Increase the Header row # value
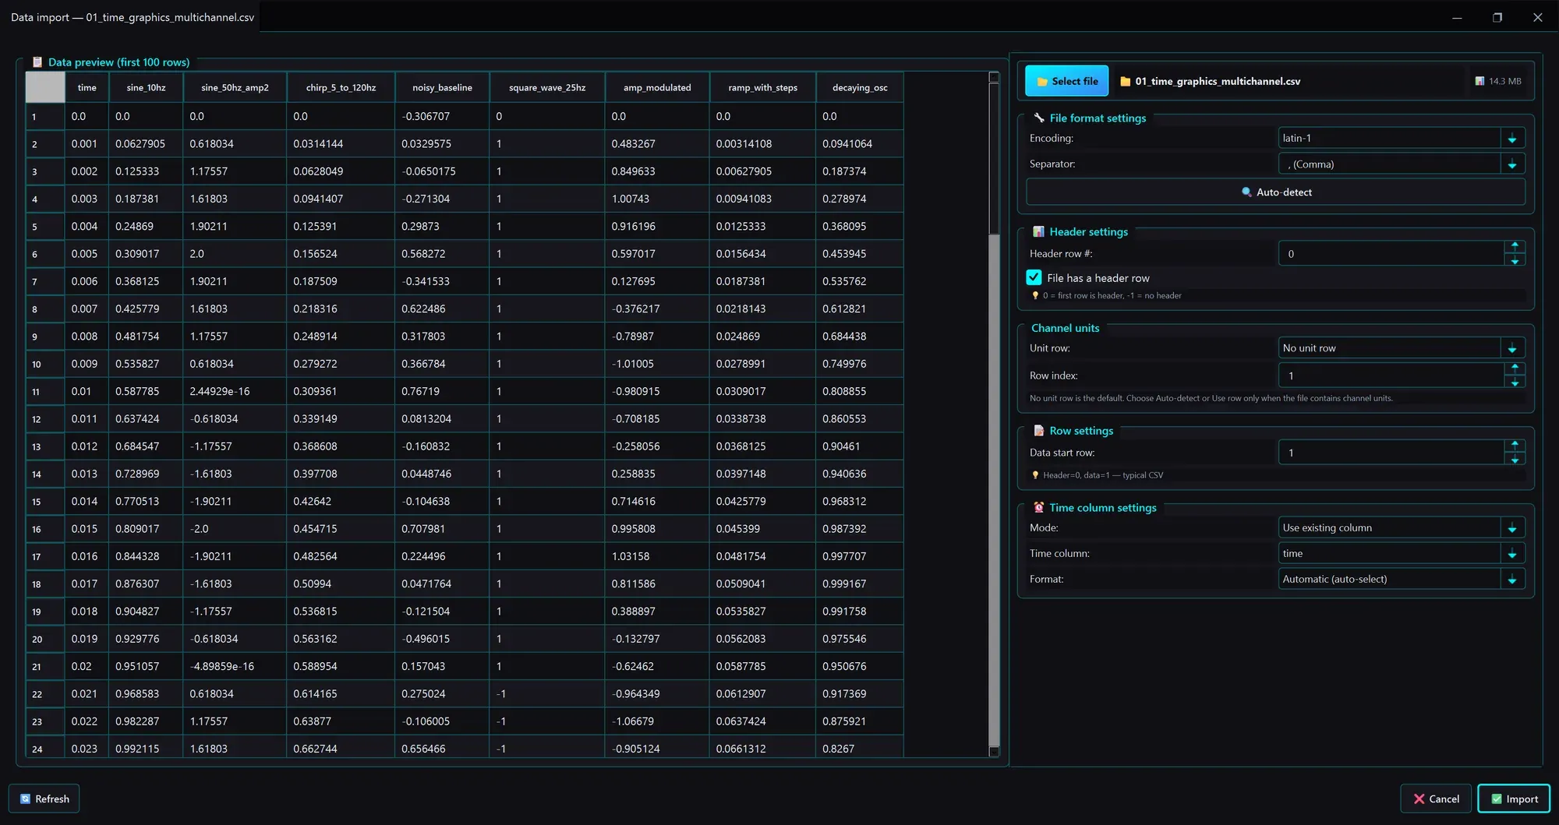 [x=1515, y=246]
